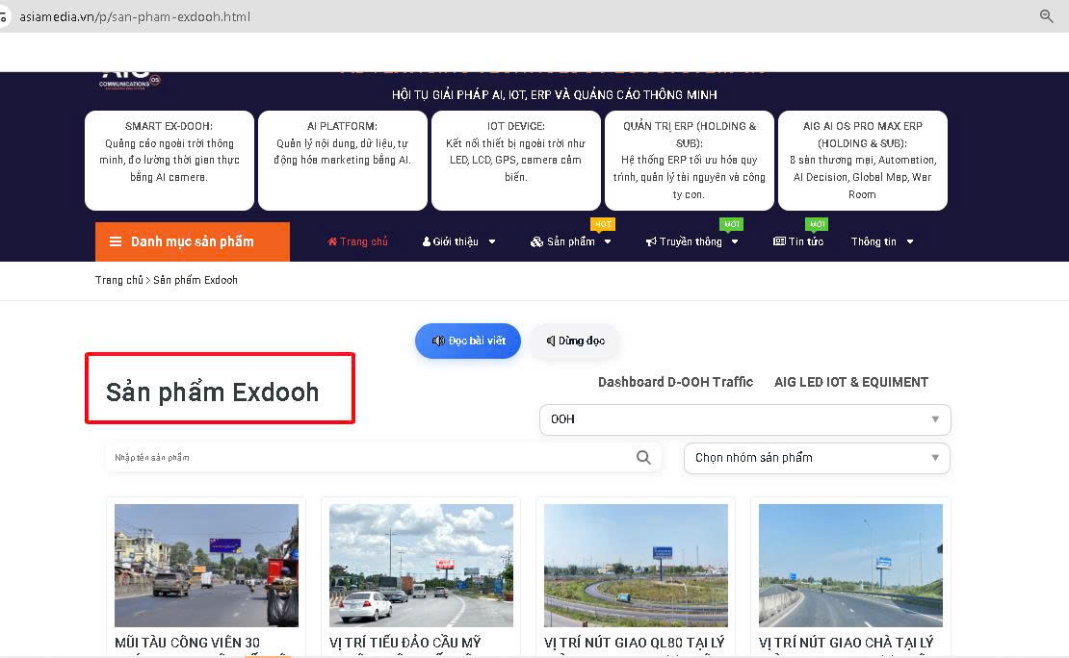This screenshot has width=1069, height=658.
Task: Click the Danh mục sản phẩm button
Action: 193,241
